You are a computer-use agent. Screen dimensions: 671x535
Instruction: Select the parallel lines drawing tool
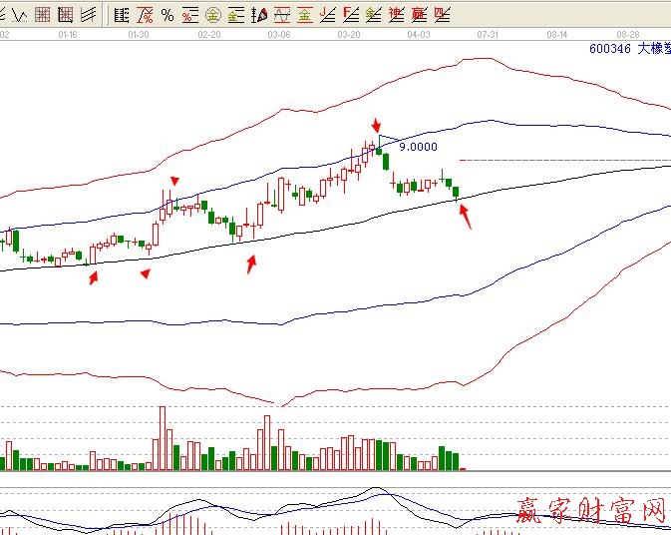[x=88, y=15]
